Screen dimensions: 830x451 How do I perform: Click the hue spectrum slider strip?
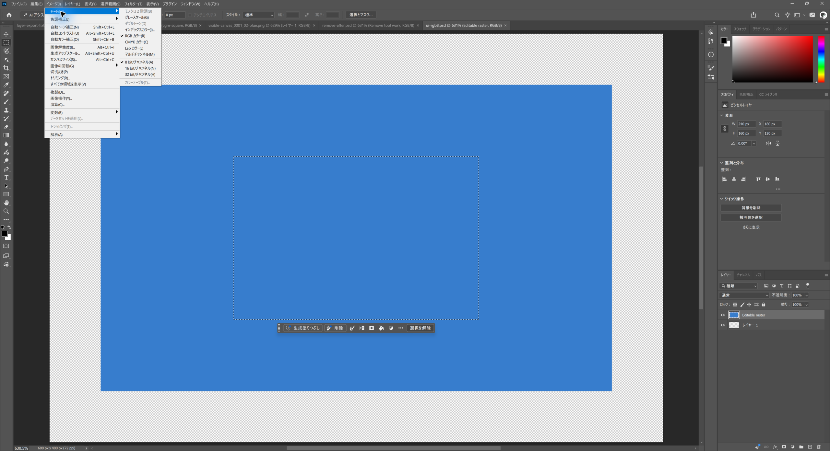[821, 59]
